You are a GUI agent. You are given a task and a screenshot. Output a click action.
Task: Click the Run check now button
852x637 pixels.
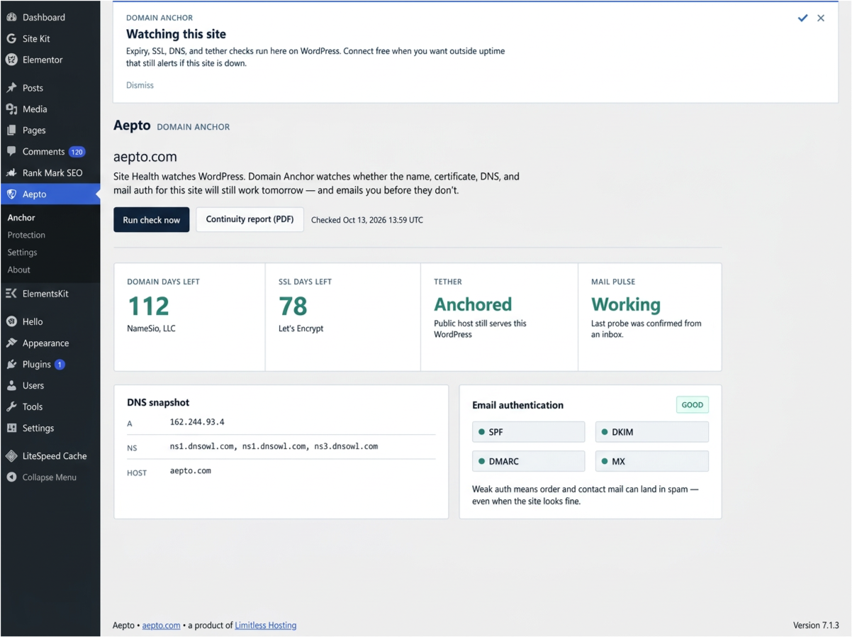pyautogui.click(x=152, y=220)
